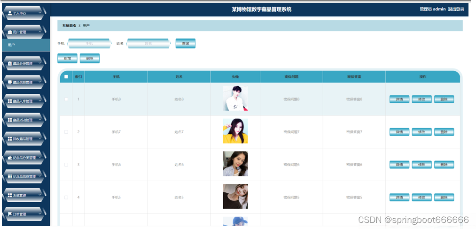Image resolution: width=476 pixels, height=229 pixels.
Task: Click the 删除 button above the table
Action: [90, 58]
